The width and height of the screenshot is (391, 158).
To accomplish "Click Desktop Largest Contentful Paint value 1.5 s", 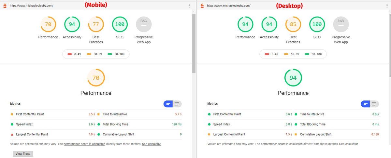I will coord(289,134).
